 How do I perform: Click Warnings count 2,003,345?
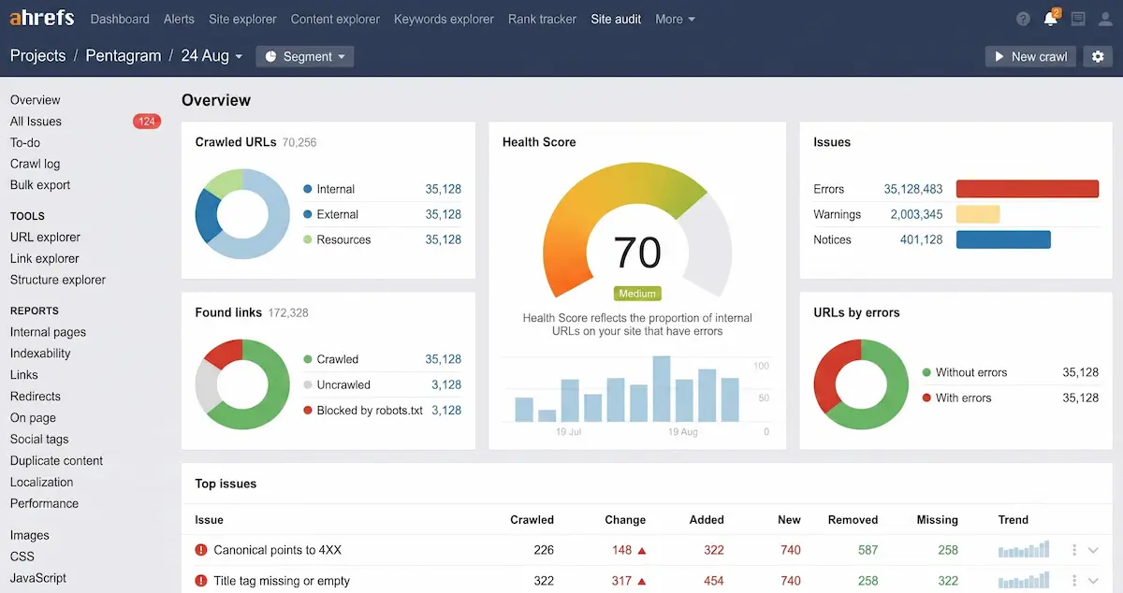[916, 214]
